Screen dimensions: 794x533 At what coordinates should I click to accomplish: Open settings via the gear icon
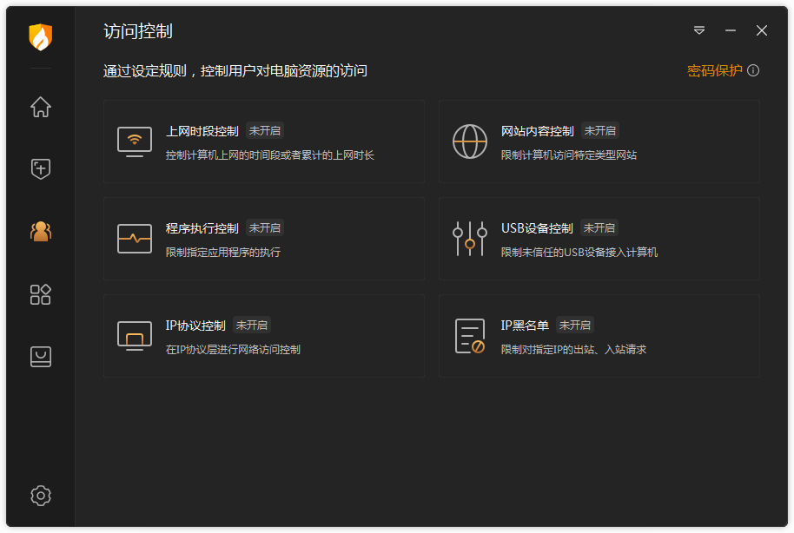coord(39,495)
